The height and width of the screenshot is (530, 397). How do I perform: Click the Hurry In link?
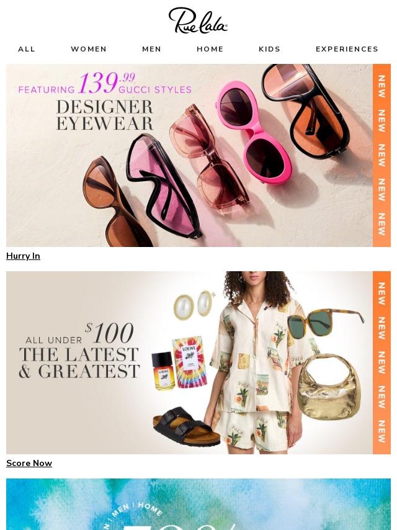click(x=24, y=256)
